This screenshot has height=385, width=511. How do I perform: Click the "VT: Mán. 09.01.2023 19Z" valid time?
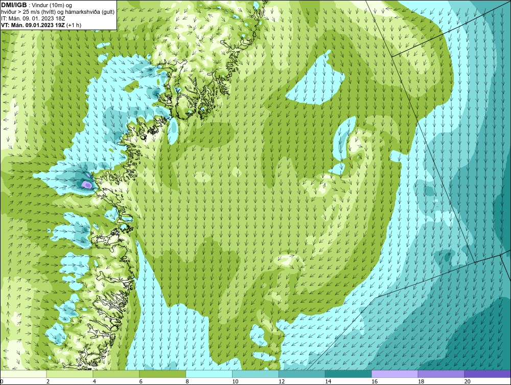(x=33, y=25)
